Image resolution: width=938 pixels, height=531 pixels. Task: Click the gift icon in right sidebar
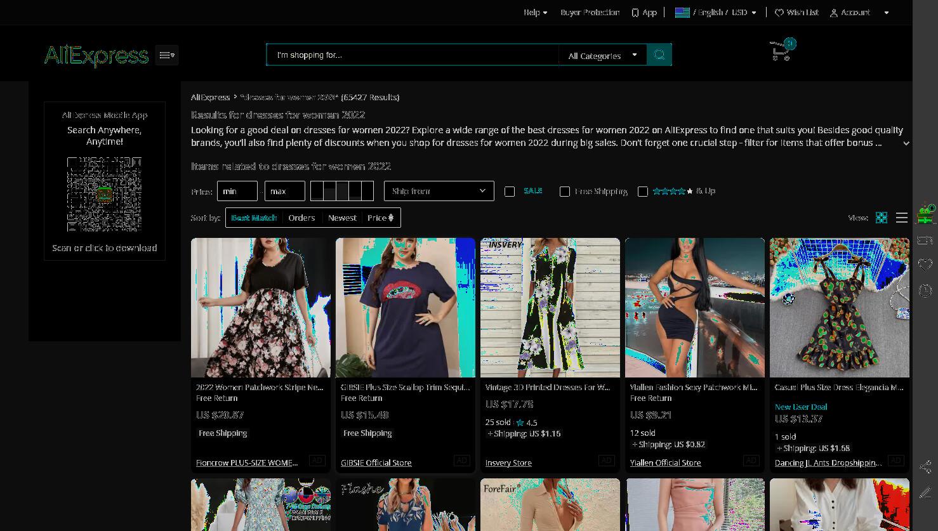925,215
